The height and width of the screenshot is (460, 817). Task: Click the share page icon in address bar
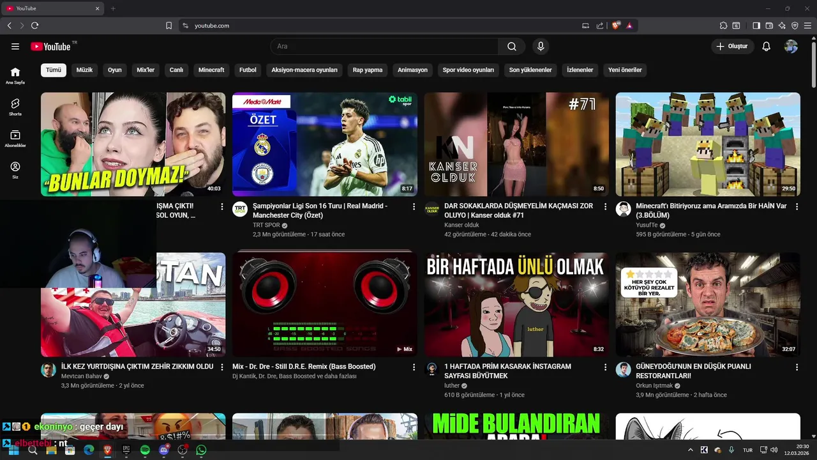[600, 26]
